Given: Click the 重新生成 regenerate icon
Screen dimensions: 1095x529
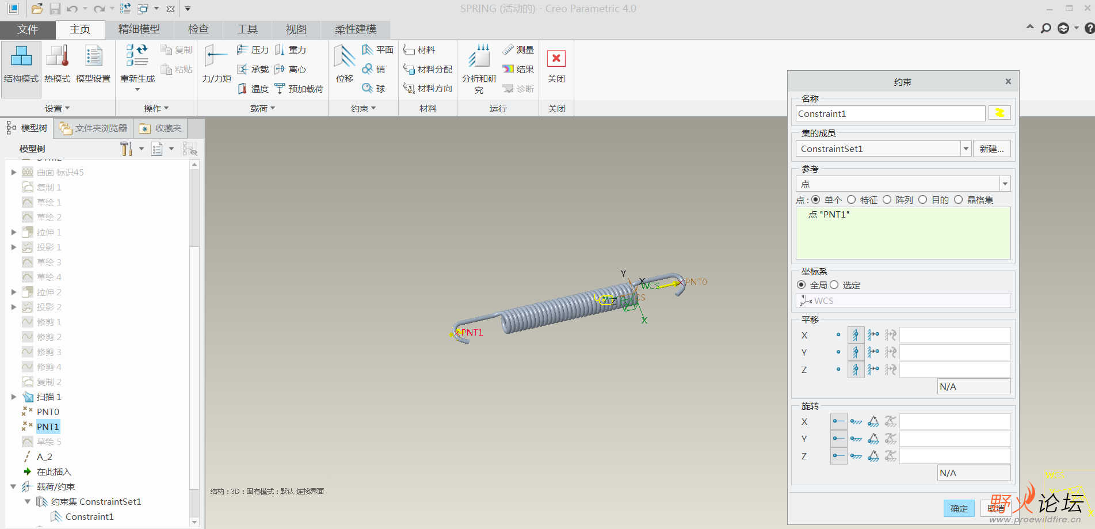Looking at the screenshot, I should click(x=137, y=55).
